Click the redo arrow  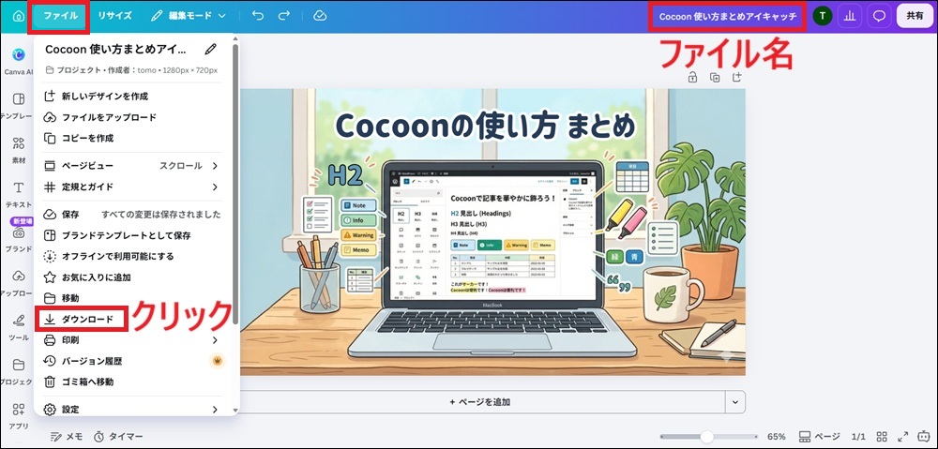(285, 16)
